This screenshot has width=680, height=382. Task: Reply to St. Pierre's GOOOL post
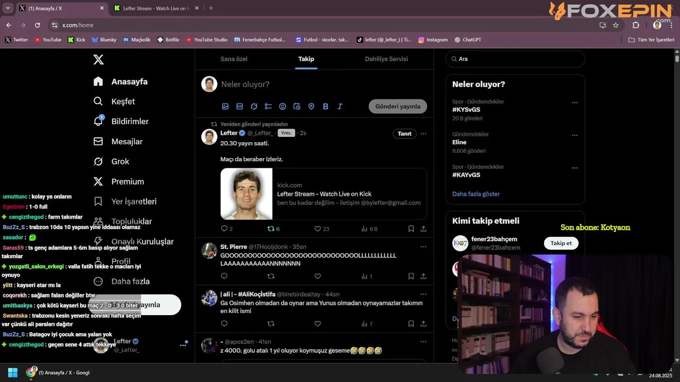(x=224, y=276)
